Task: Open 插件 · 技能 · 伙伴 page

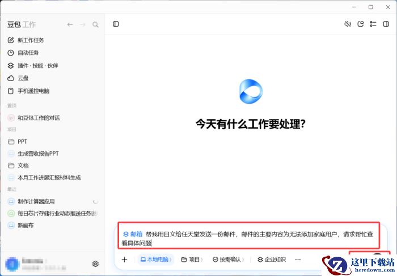Action: click(x=38, y=66)
